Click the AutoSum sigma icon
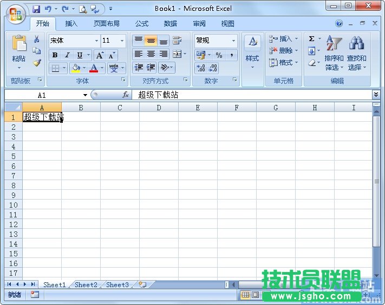 pos(312,39)
